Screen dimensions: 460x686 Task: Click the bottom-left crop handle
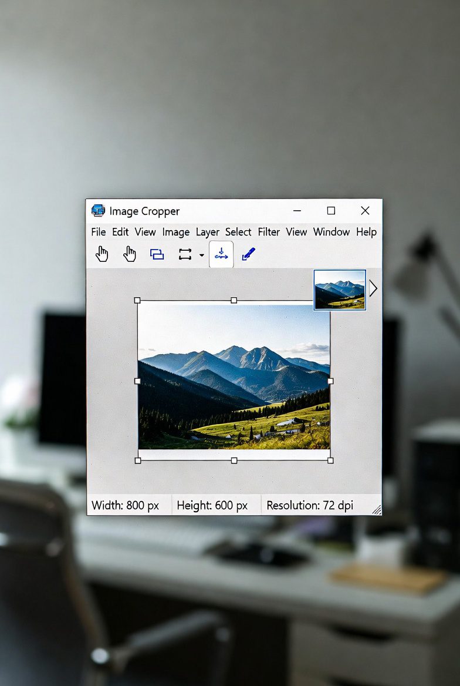point(138,460)
